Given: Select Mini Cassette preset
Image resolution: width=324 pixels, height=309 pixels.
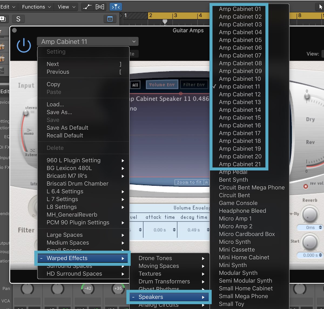Looking at the screenshot, I should [x=250, y=250].
